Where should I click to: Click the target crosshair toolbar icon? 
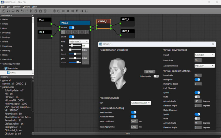click(54, 11)
